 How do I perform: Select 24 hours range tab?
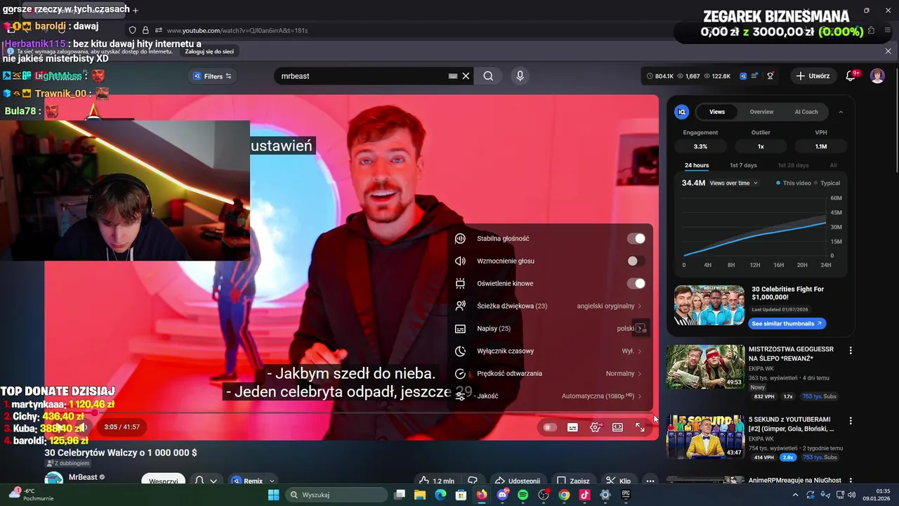(697, 165)
